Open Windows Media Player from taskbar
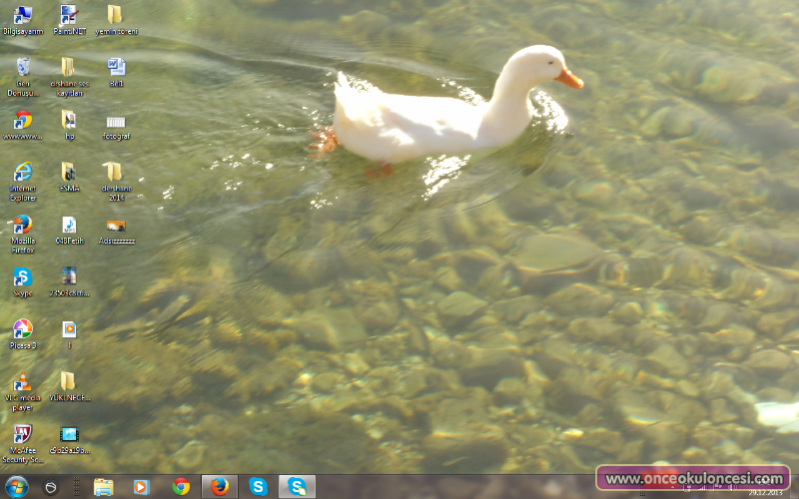Screen dimensions: 799x499 141,487
